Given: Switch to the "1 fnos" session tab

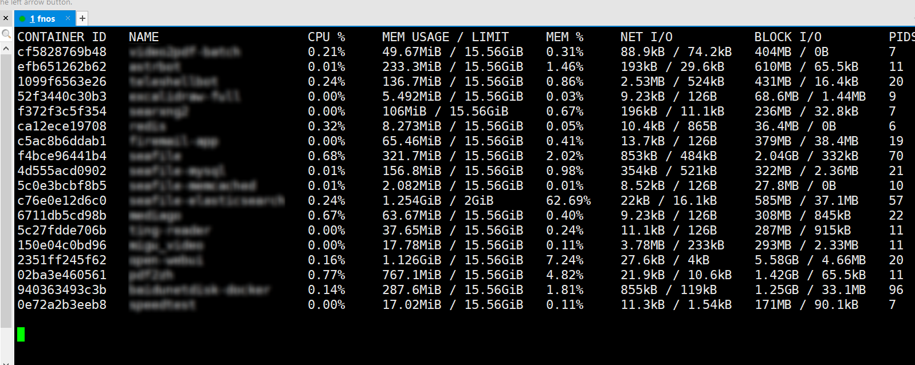Looking at the screenshot, I should coord(44,19).
